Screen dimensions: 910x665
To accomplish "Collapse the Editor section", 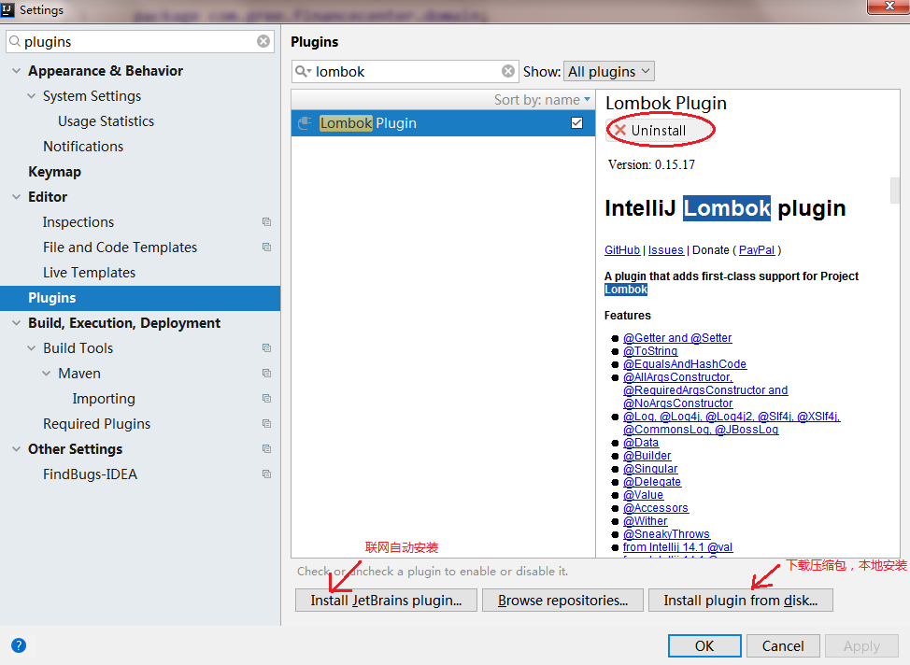I will pos(16,197).
